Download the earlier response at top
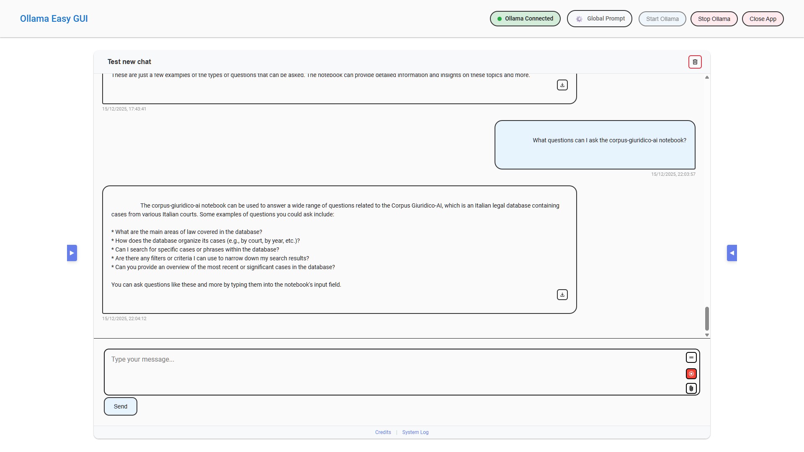 [x=562, y=85]
